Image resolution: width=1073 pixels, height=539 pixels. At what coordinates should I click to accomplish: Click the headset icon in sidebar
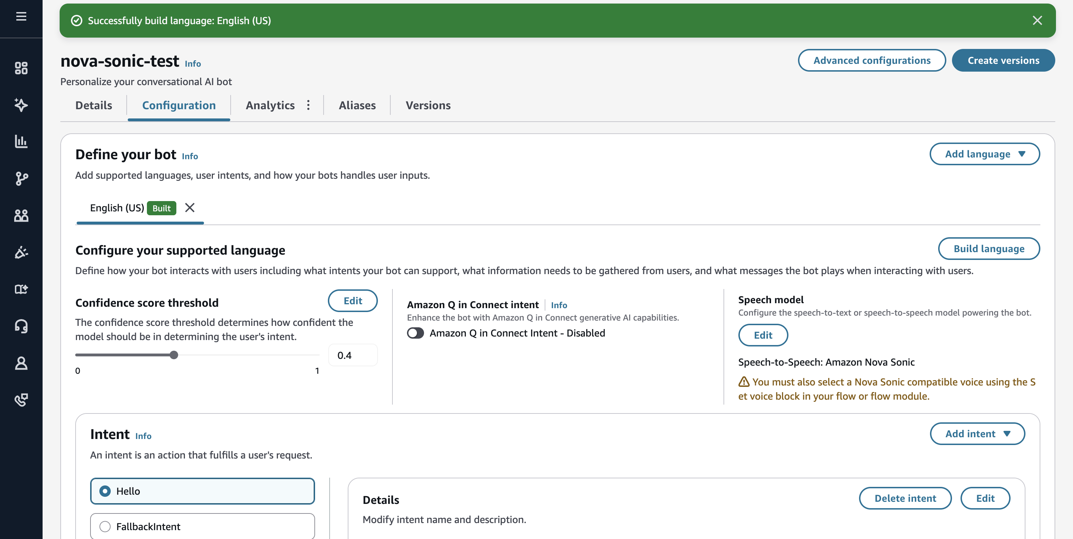(x=21, y=326)
